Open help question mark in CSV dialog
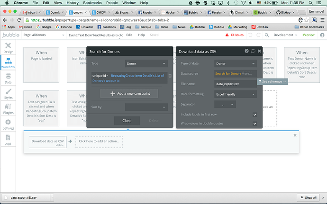Screen dimensions: 327x204 (x=246, y=51)
